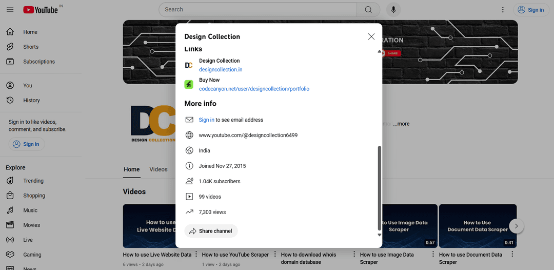Open 'How to use YouTube Scraper' title
Screen dimensions: 554x270
coord(235,255)
